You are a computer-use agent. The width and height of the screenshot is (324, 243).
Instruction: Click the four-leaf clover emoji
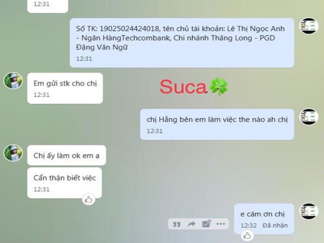tap(219, 86)
